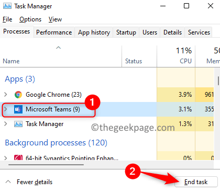
Task: Click the 3.1% CPU value for Teams
Action: tap(185, 109)
